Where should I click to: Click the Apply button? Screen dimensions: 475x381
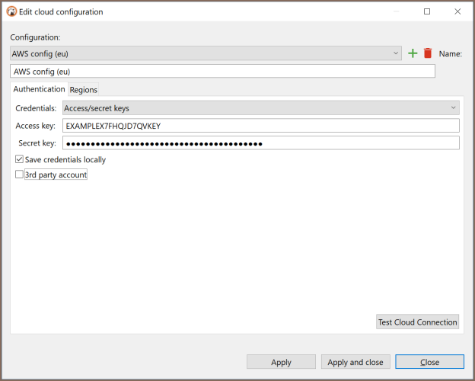click(281, 362)
